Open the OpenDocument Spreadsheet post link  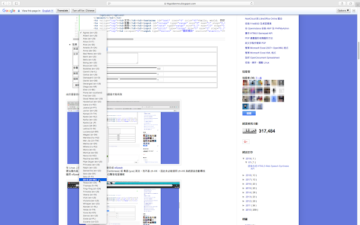tap(262, 58)
